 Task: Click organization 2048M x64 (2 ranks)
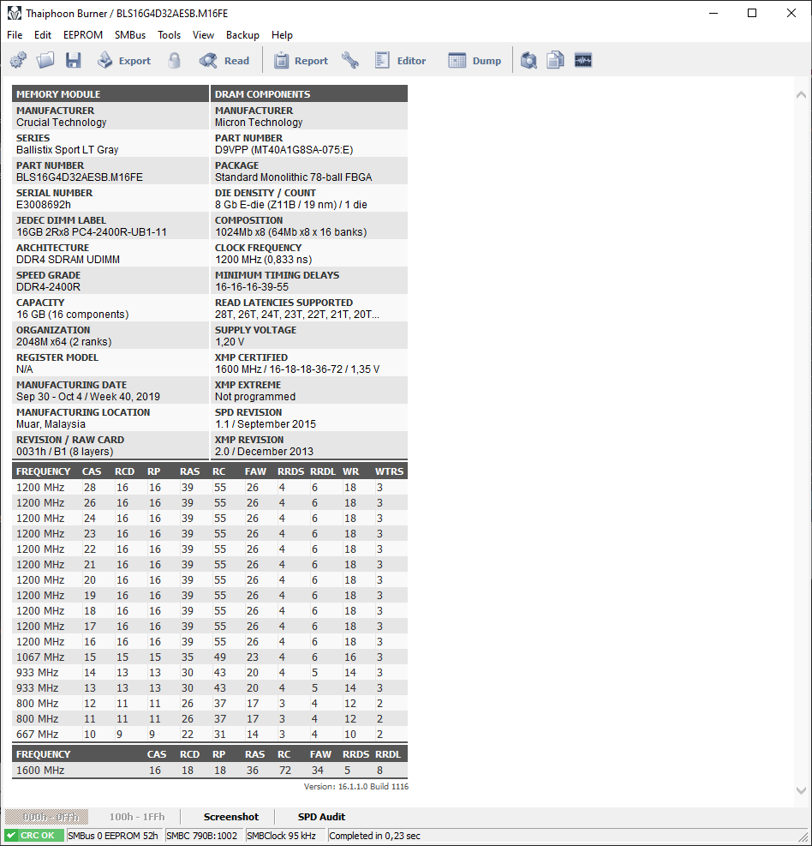pyautogui.click(x=64, y=342)
